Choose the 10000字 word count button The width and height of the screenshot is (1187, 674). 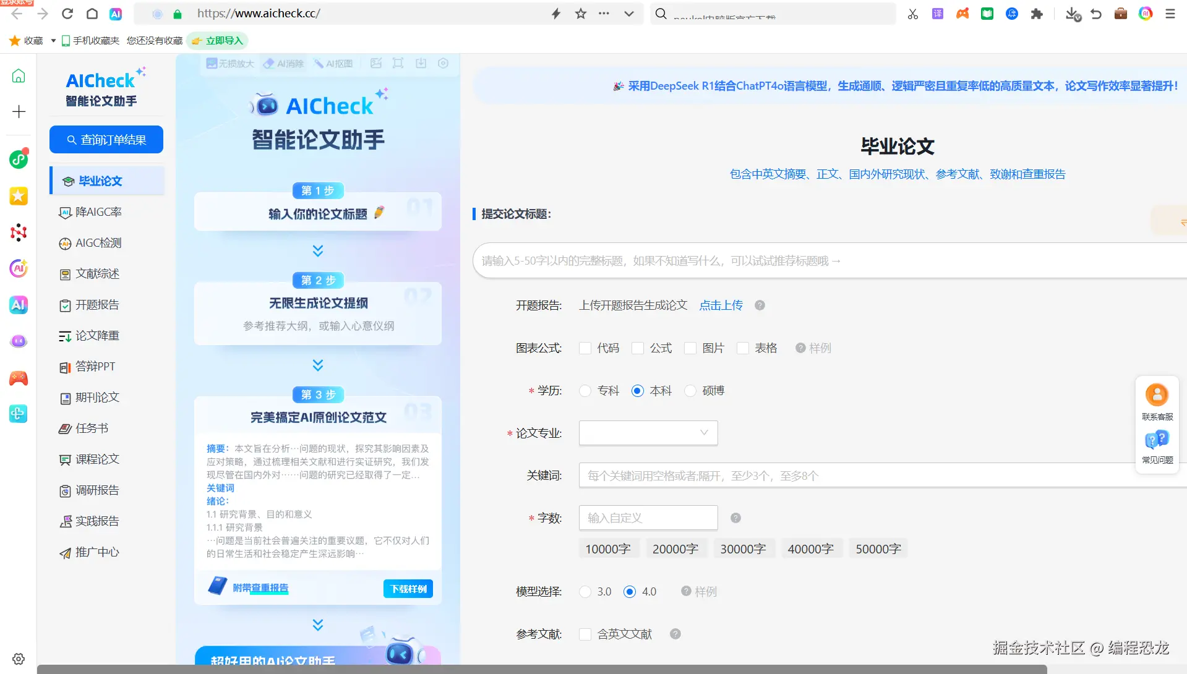[608, 549]
